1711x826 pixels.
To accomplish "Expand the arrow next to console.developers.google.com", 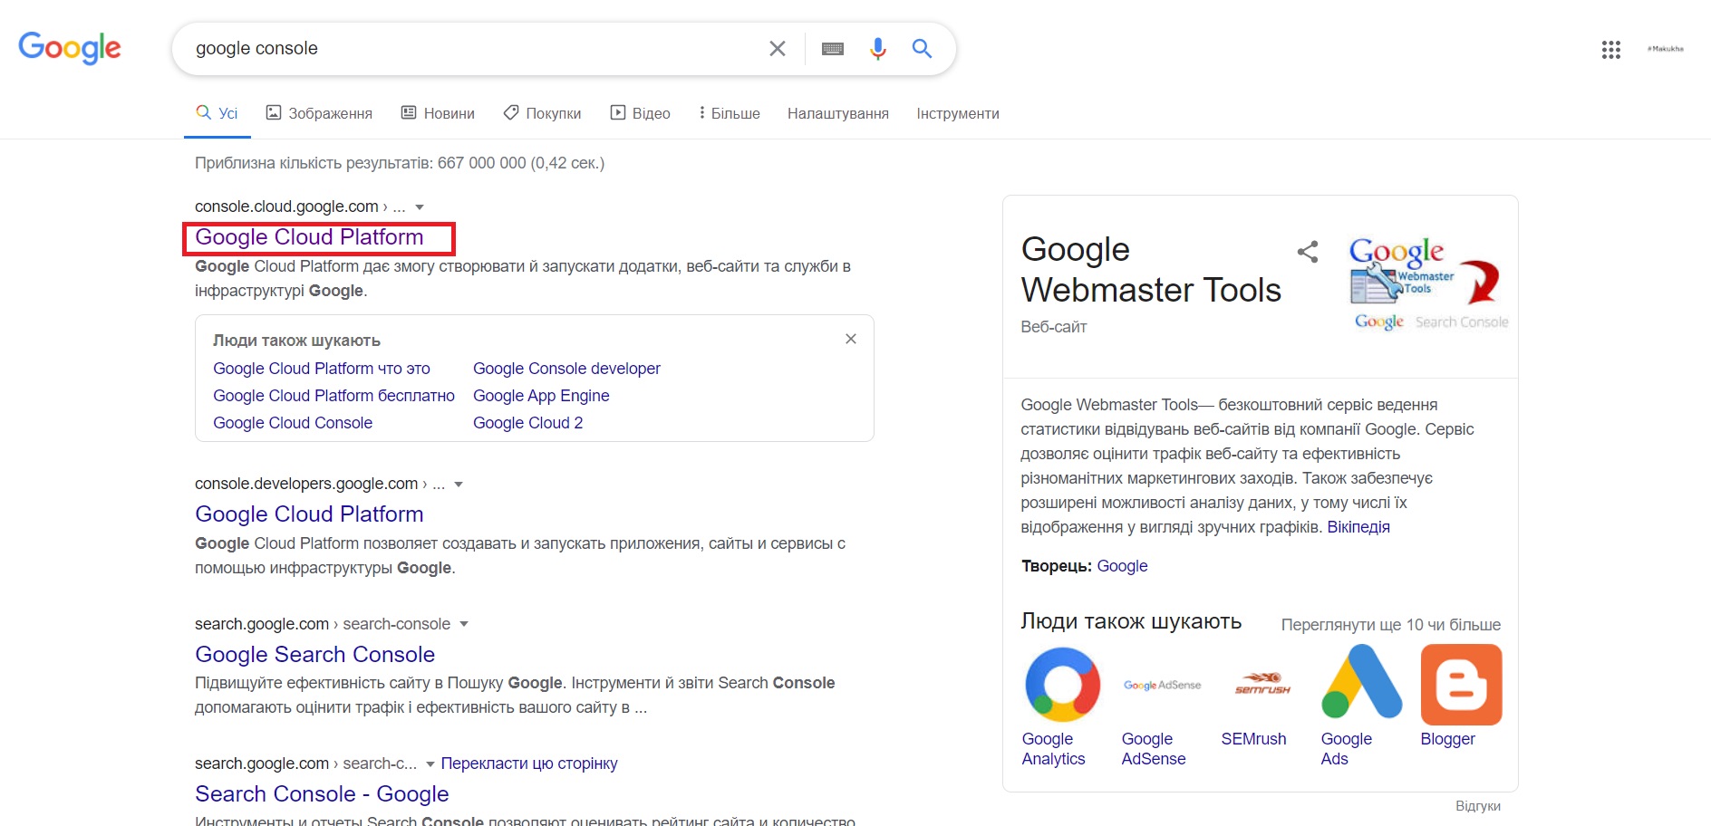I will (459, 485).
